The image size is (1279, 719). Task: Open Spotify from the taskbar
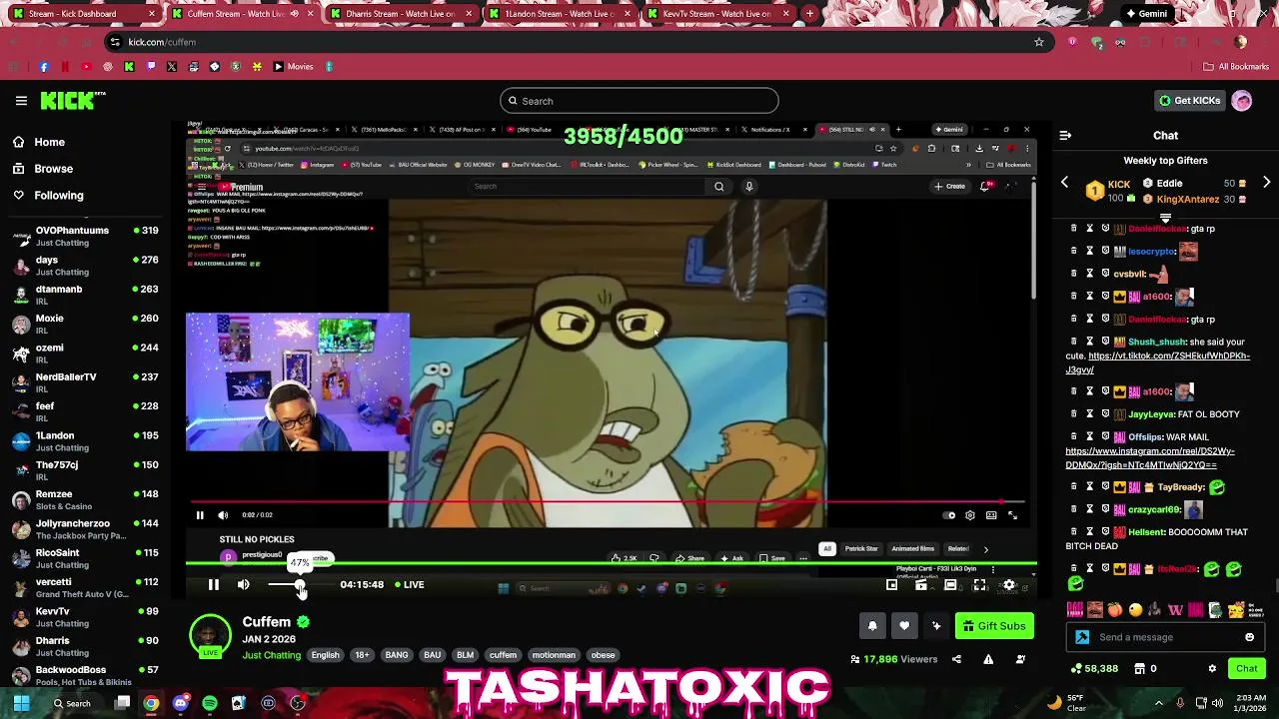point(209,703)
